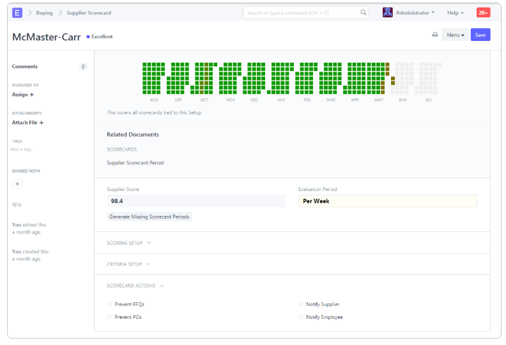
Task: Click the blue Save button
Action: [480, 35]
